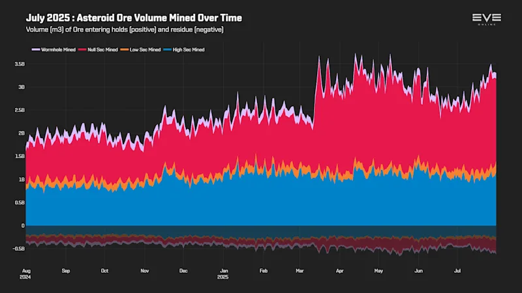The width and height of the screenshot is (522, 293).
Task: Click the 3.5B y-axis label
Action: 20,64
